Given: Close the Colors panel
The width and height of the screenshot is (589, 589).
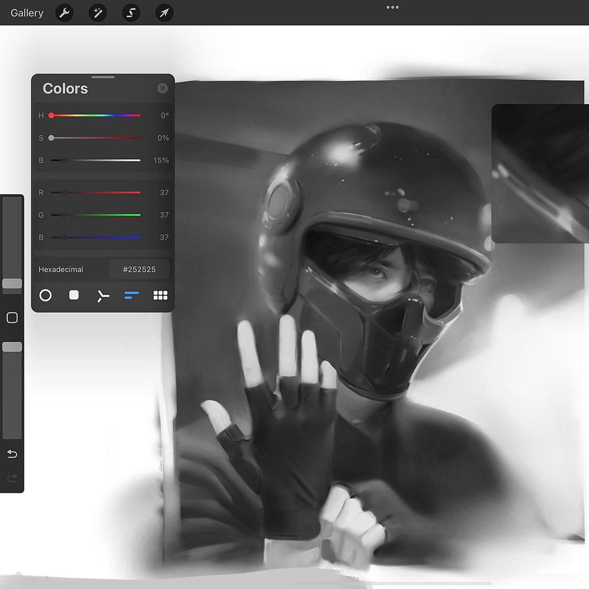Looking at the screenshot, I should 162,88.
